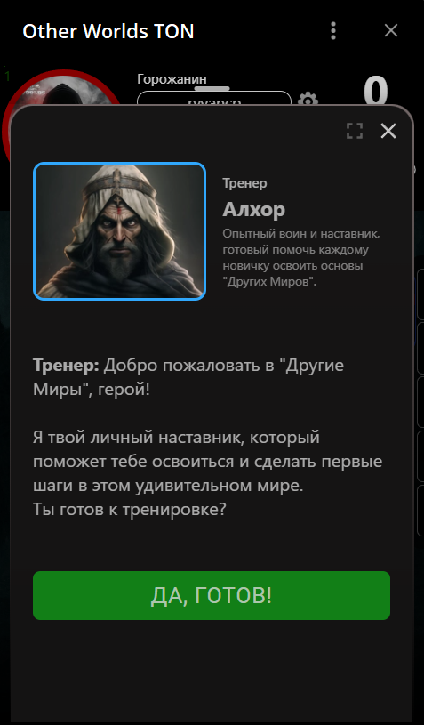
Task: Click the large 0 score counter
Action: (375, 91)
